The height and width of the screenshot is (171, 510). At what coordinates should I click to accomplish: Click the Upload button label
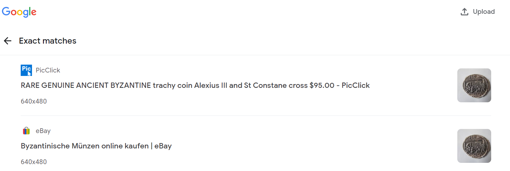pyautogui.click(x=484, y=12)
